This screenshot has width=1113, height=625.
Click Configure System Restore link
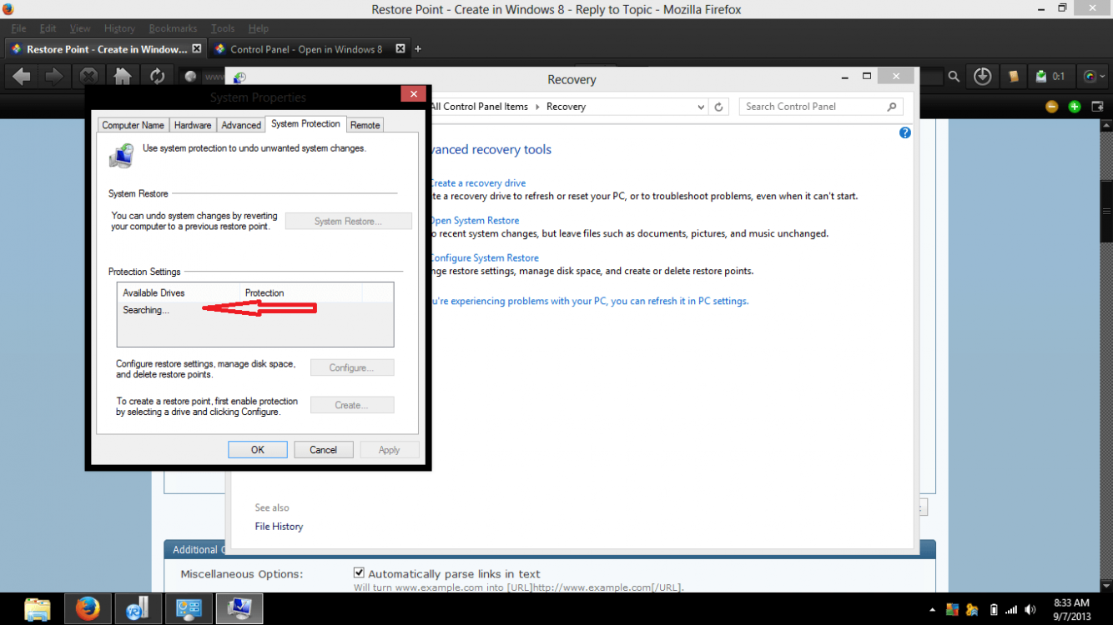coord(484,257)
